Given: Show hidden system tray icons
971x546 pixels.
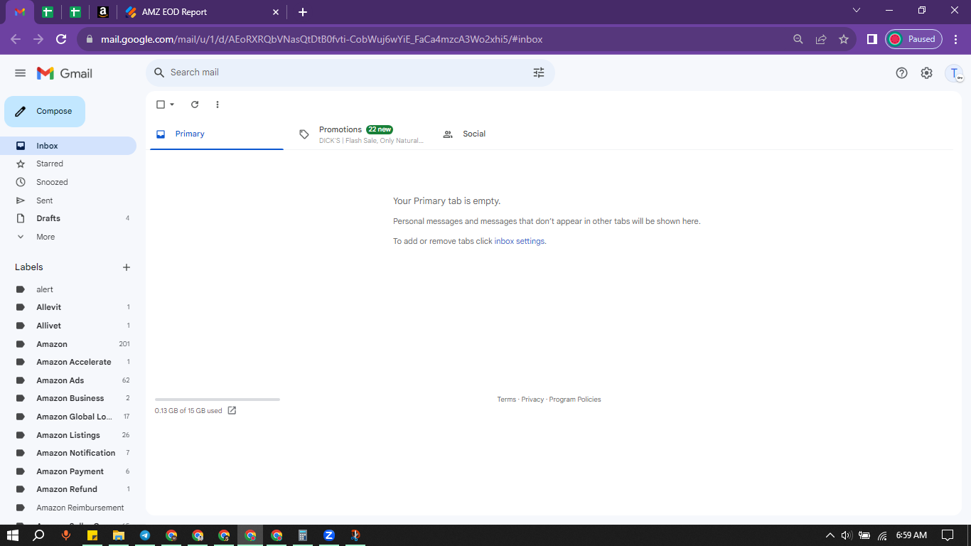Looking at the screenshot, I should click(830, 535).
